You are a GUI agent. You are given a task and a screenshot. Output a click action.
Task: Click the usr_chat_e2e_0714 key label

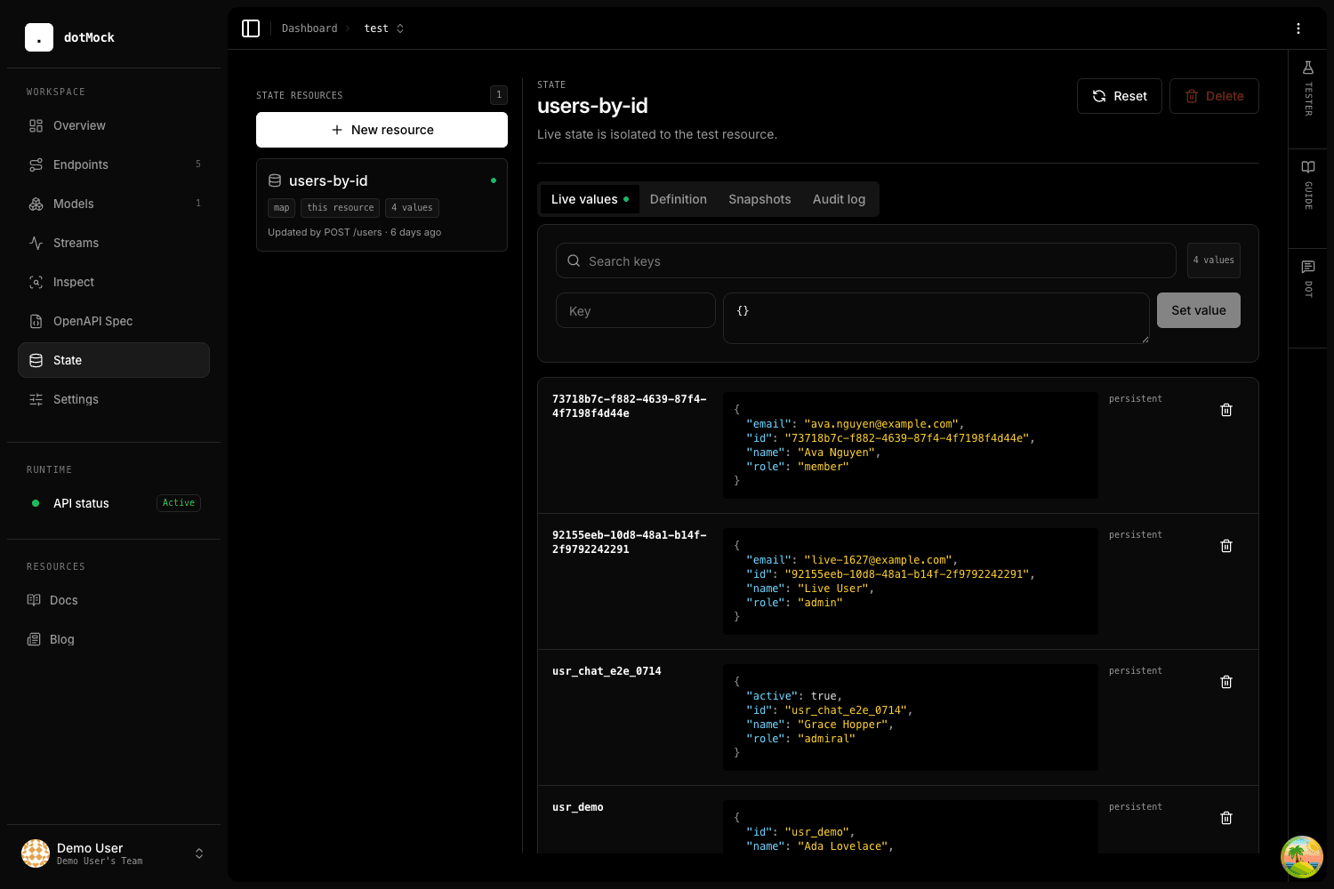(607, 671)
